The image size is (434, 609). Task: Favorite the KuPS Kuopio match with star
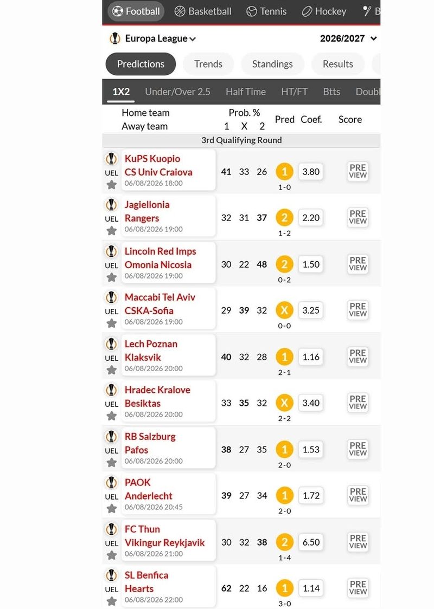(112, 184)
